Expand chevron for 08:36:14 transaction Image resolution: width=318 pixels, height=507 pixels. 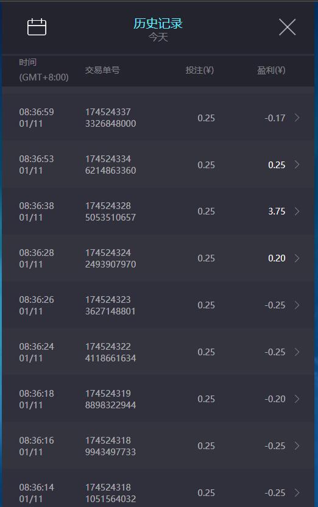click(297, 493)
